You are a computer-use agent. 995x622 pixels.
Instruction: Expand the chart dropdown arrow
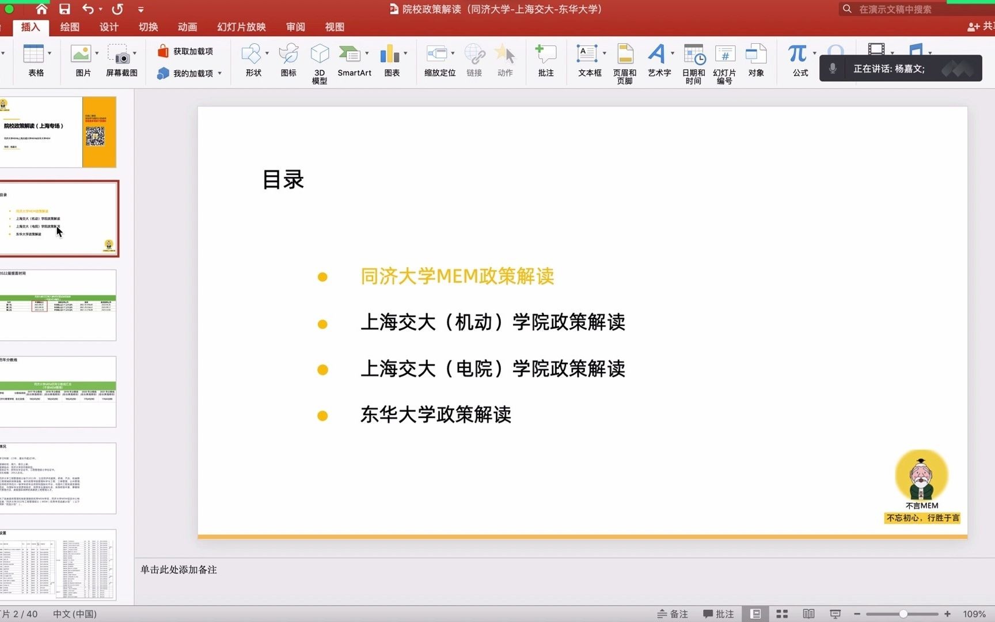pos(405,54)
